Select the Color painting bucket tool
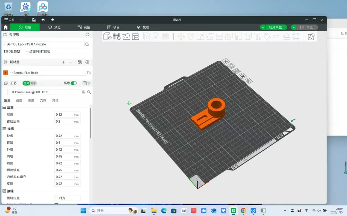This screenshot has width=347, height=216. tap(267, 36)
